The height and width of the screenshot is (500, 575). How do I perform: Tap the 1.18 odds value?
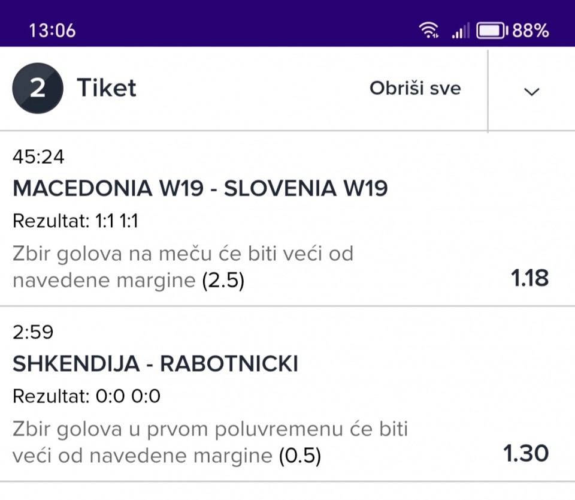(x=529, y=278)
